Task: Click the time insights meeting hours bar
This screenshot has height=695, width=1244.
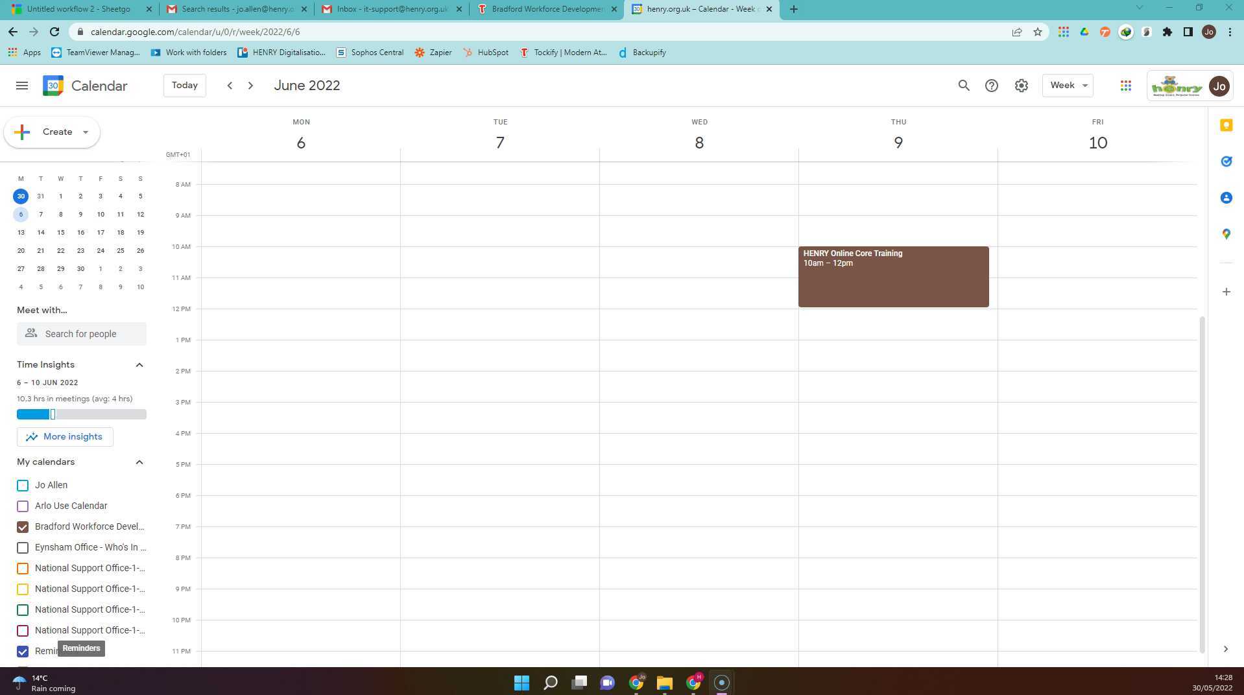Action: click(x=82, y=414)
